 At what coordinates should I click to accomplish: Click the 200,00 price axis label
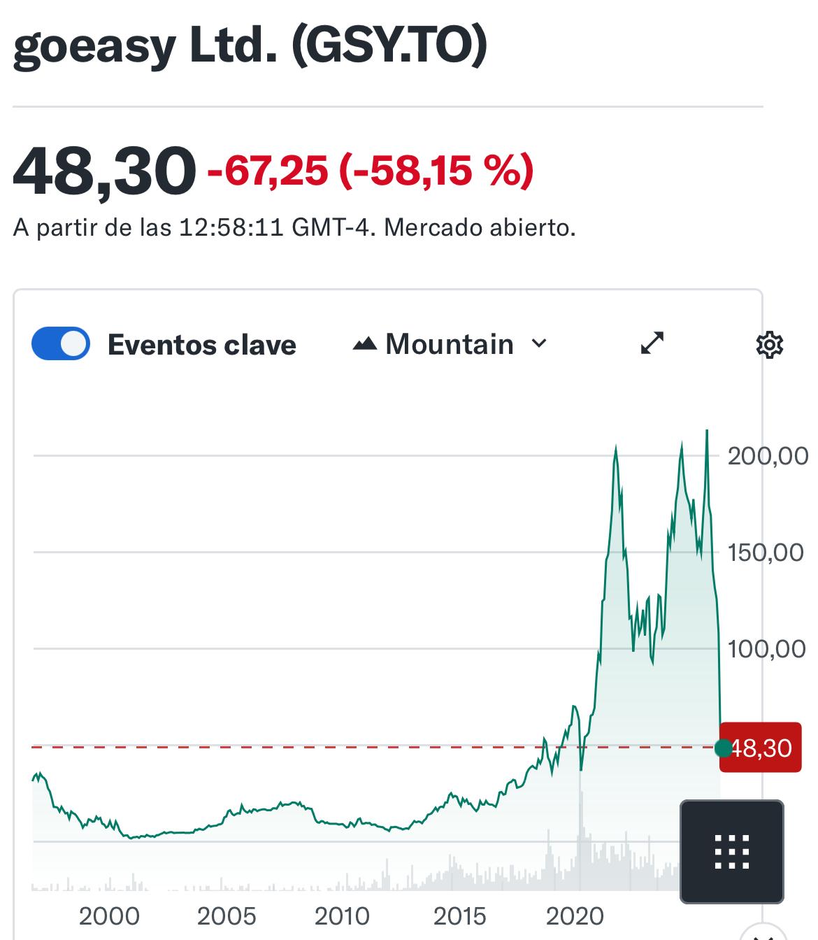[767, 456]
